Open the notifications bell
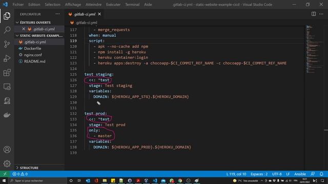The height and width of the screenshot is (184, 328). 321,174
